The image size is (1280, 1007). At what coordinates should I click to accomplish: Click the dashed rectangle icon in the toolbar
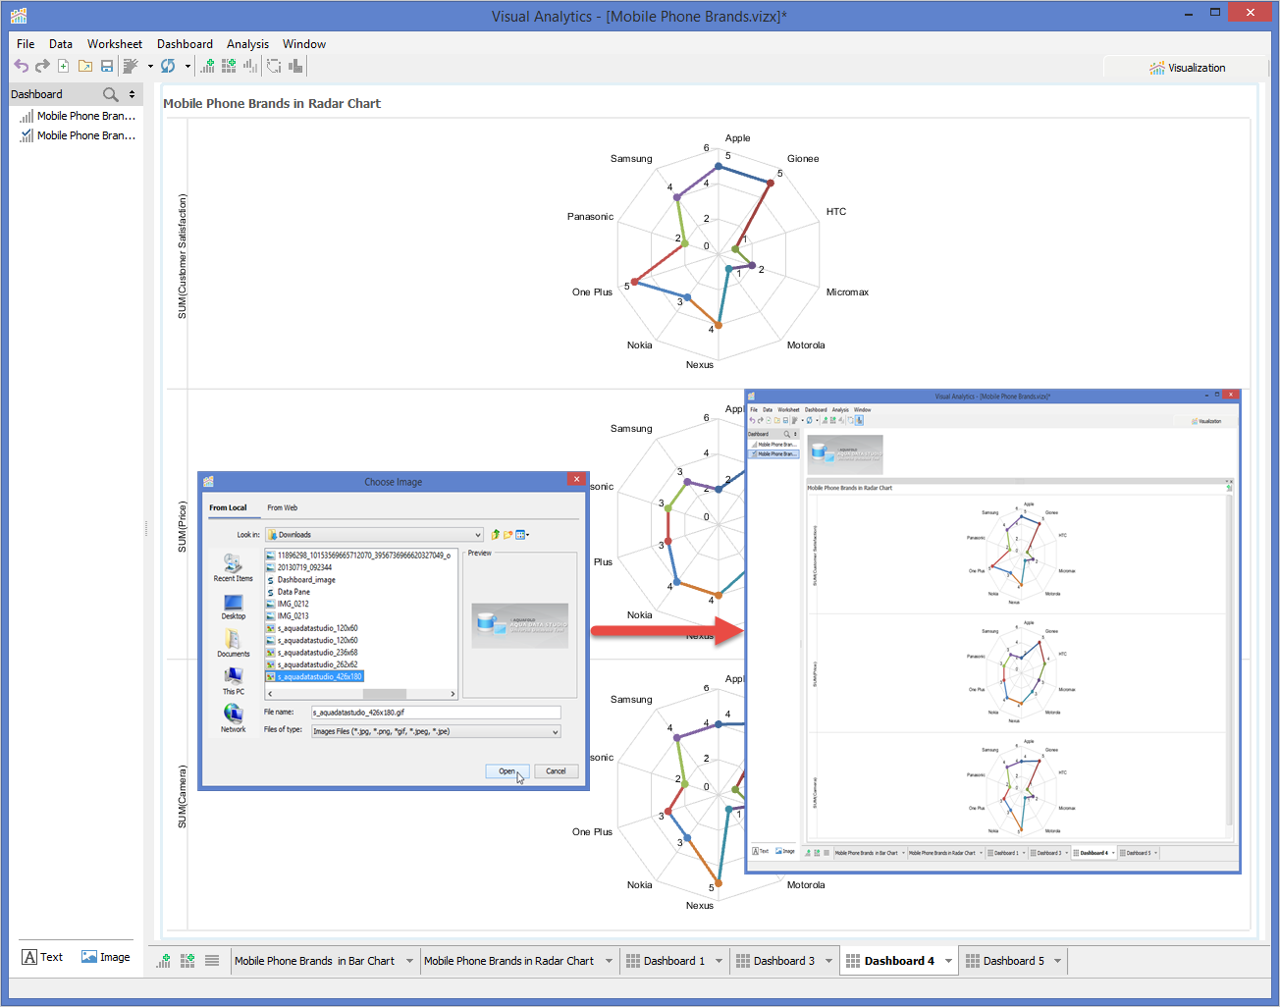(274, 66)
